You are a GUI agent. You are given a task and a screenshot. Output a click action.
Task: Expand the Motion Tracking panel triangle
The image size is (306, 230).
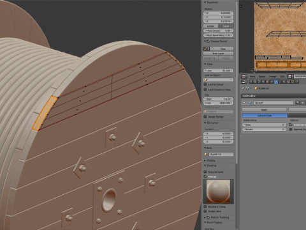[205, 217]
